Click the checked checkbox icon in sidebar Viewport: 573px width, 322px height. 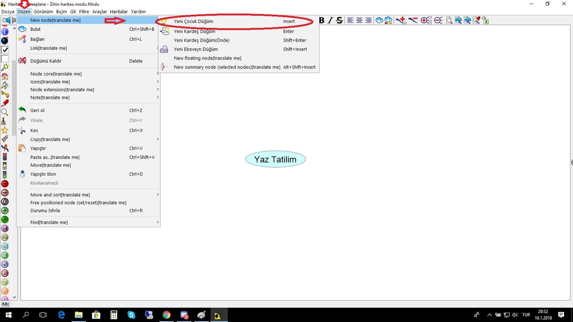coord(4,49)
